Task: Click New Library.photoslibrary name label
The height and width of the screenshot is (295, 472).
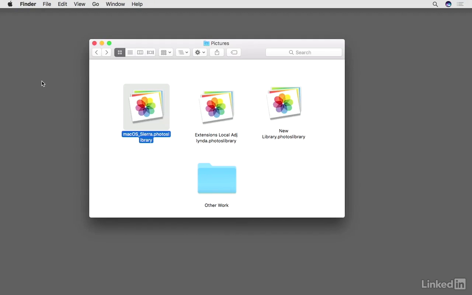Action: tap(284, 134)
